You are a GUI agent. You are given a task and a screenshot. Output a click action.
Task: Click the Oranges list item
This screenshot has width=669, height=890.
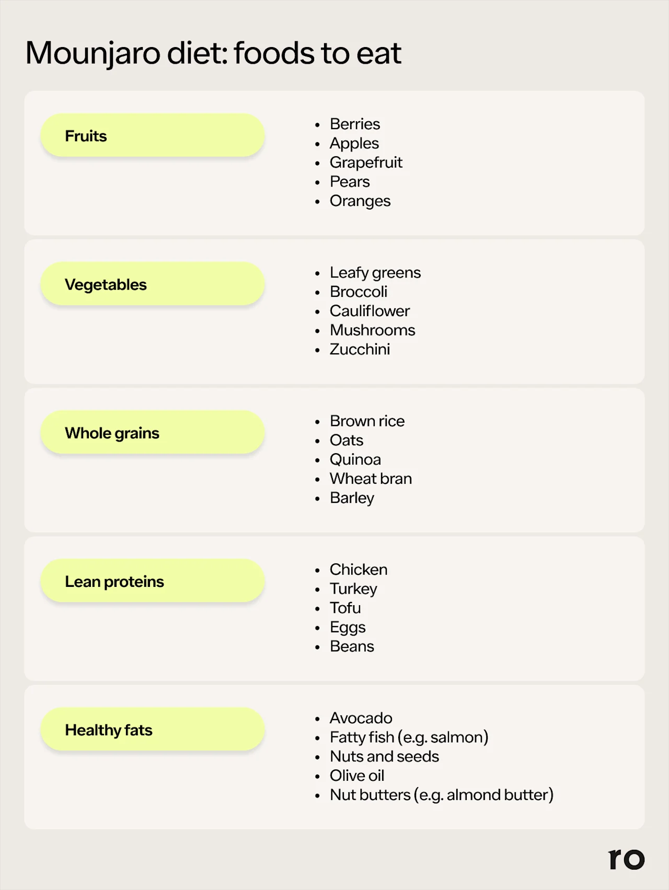(x=360, y=201)
